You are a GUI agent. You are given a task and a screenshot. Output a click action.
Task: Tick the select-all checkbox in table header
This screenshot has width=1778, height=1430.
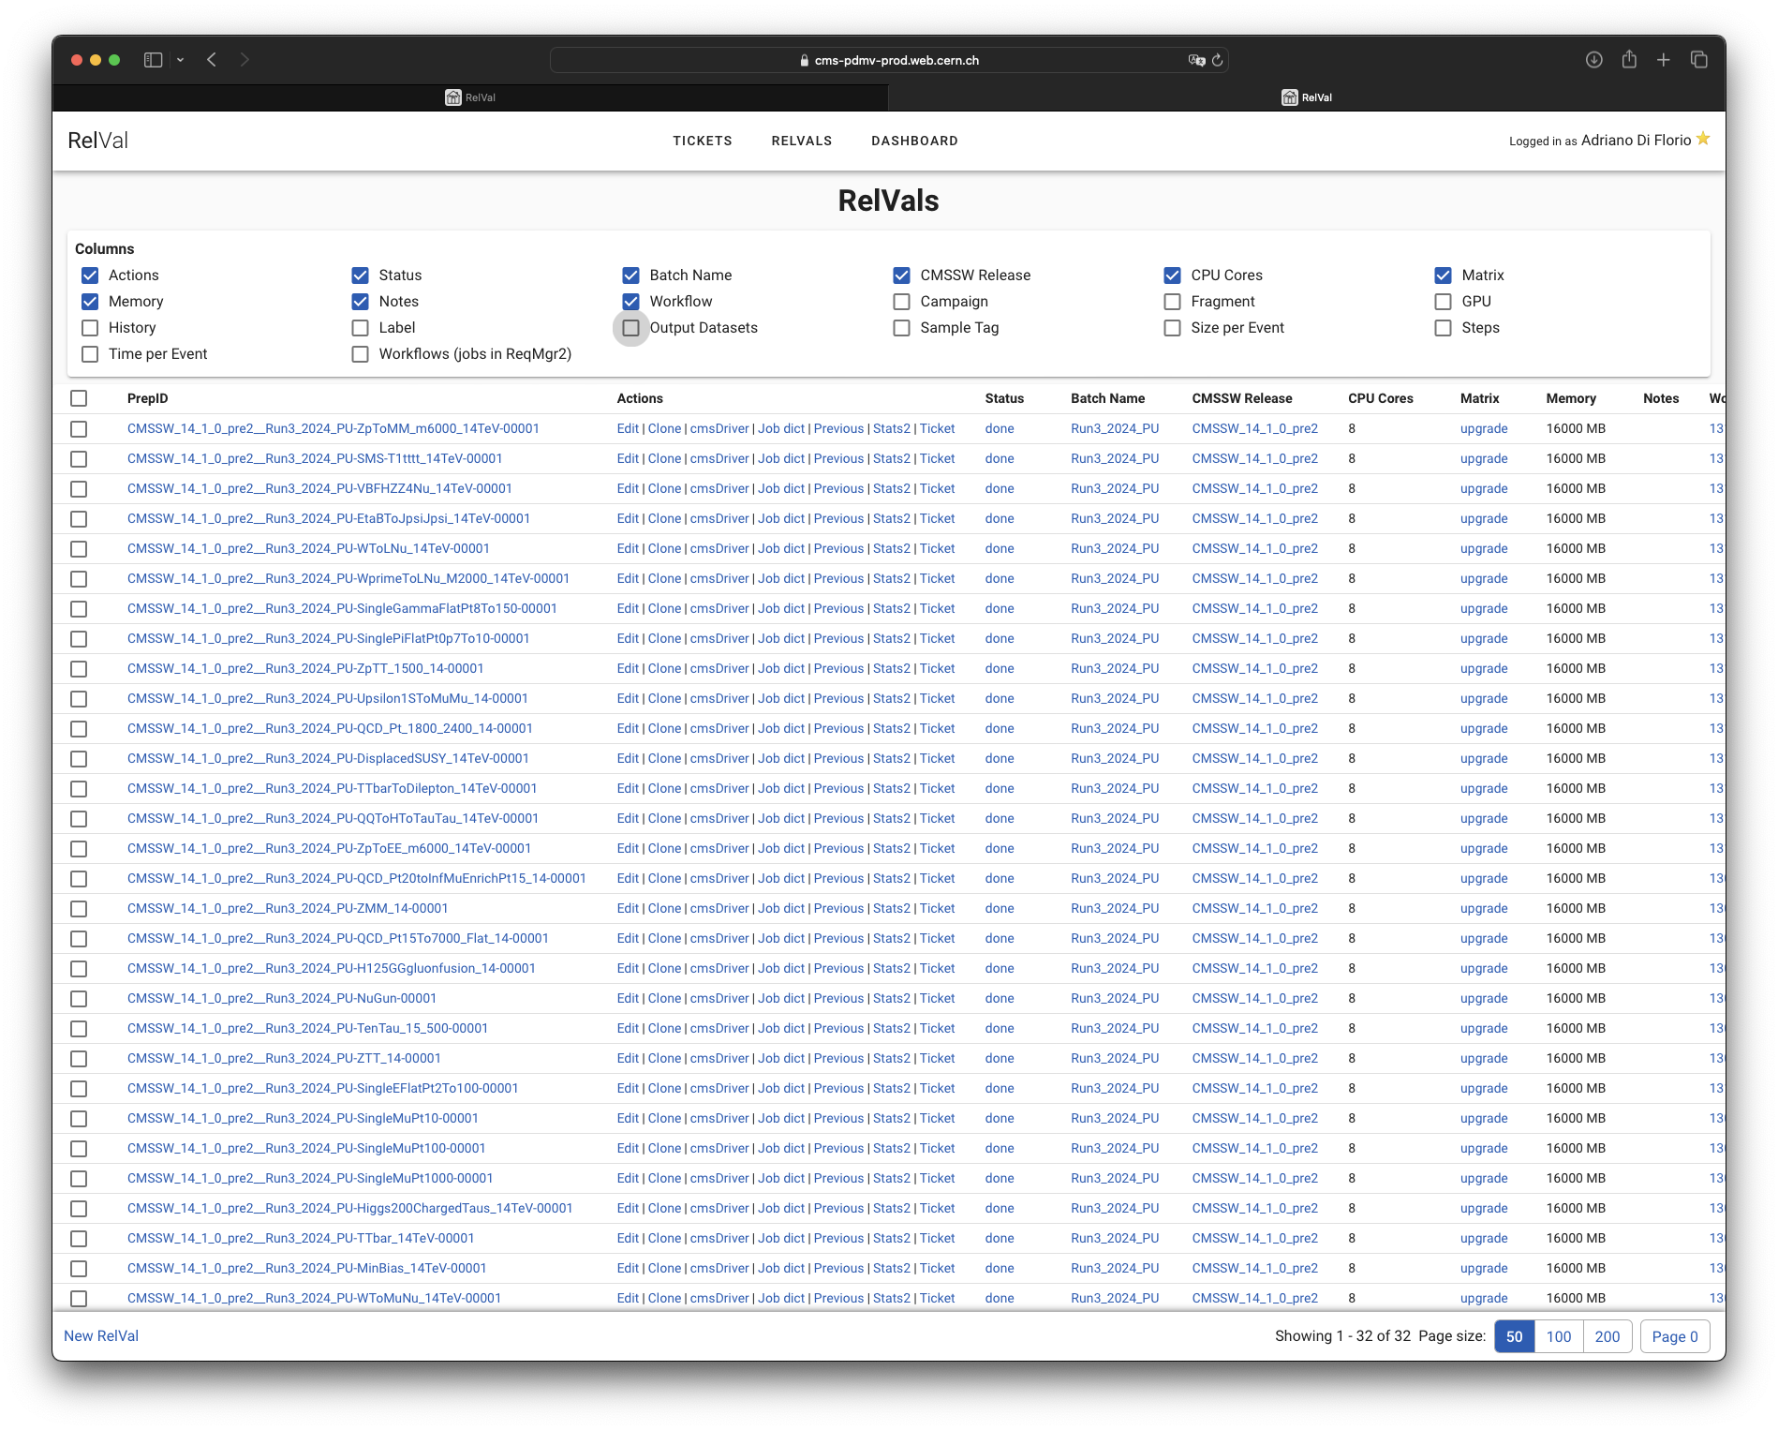79,398
